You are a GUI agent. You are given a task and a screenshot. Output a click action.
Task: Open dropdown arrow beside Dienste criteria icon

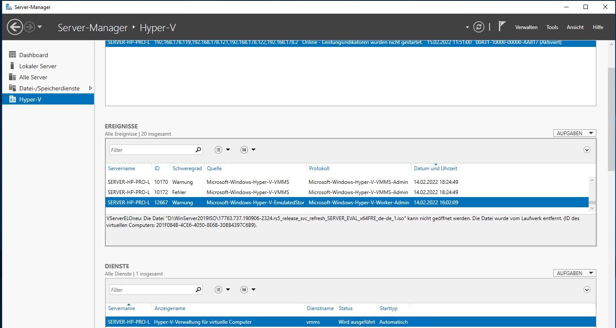[x=228, y=290]
